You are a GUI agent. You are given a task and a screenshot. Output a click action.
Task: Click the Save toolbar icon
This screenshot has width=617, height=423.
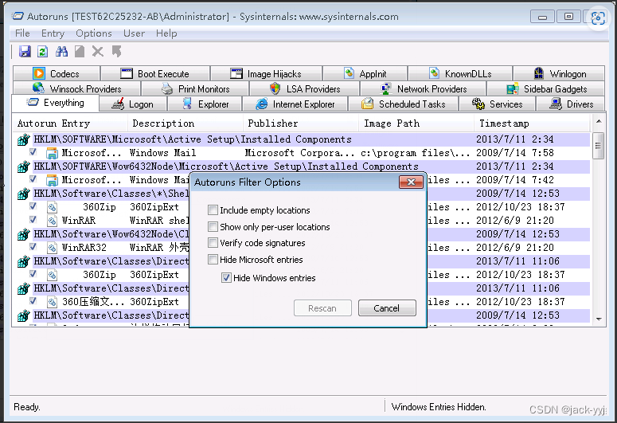tap(25, 52)
